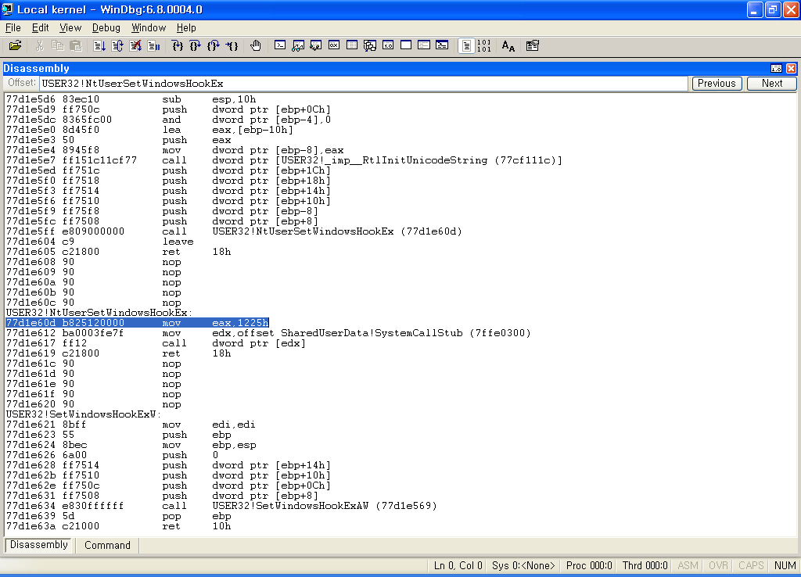
Task: Click the Step Out braces icon
Action: coord(214,46)
